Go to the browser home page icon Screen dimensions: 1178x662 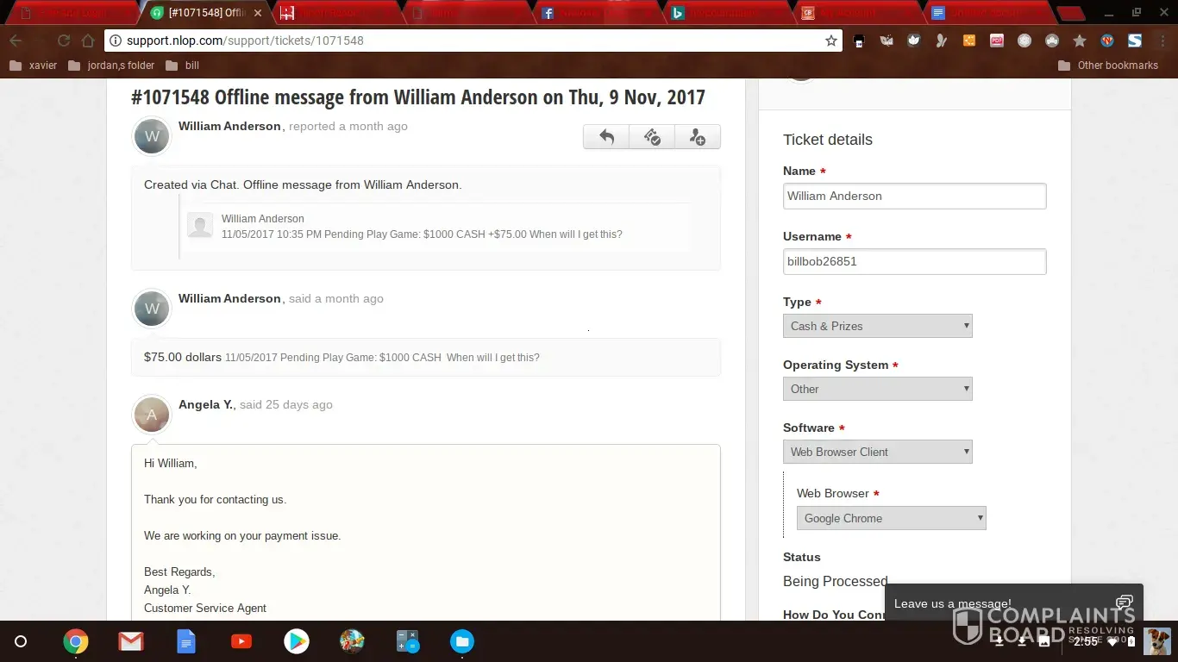point(88,41)
